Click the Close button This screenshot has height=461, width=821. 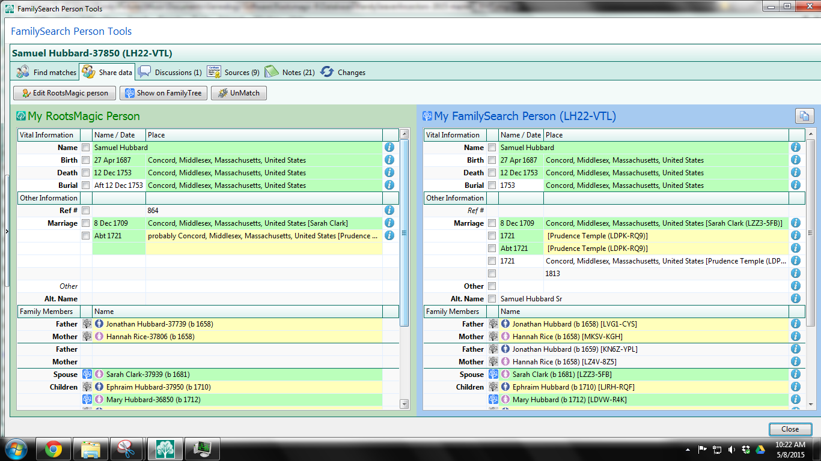(x=790, y=429)
